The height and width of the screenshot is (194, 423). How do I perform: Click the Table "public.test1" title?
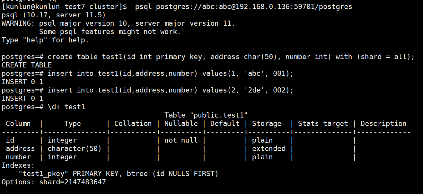[x=206, y=115]
